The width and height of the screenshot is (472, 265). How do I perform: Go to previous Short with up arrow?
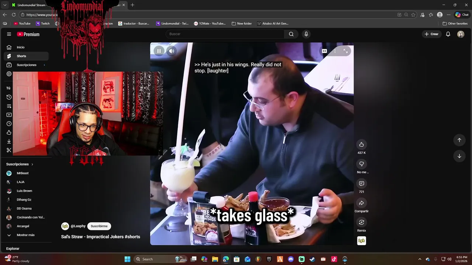(459, 140)
